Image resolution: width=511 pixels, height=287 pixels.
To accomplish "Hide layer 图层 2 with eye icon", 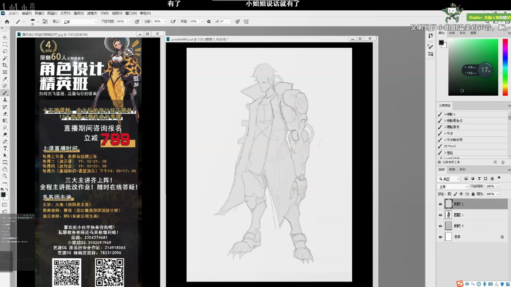I will click(440, 204).
